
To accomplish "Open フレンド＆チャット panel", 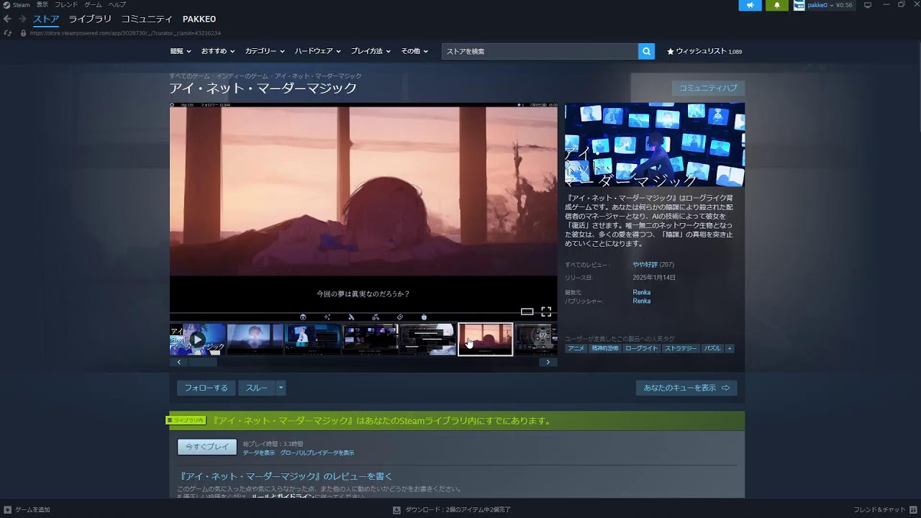I will coord(884,509).
